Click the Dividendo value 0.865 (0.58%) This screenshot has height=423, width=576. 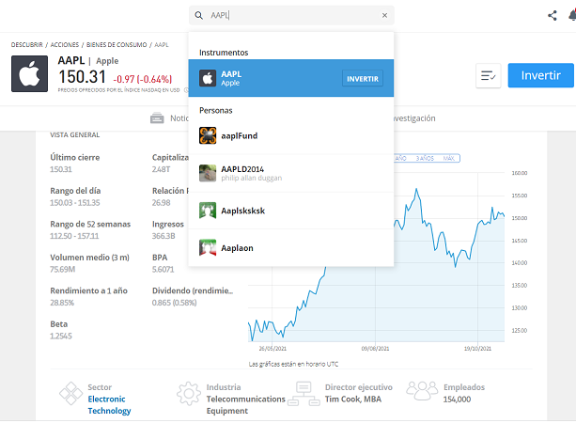(175, 303)
